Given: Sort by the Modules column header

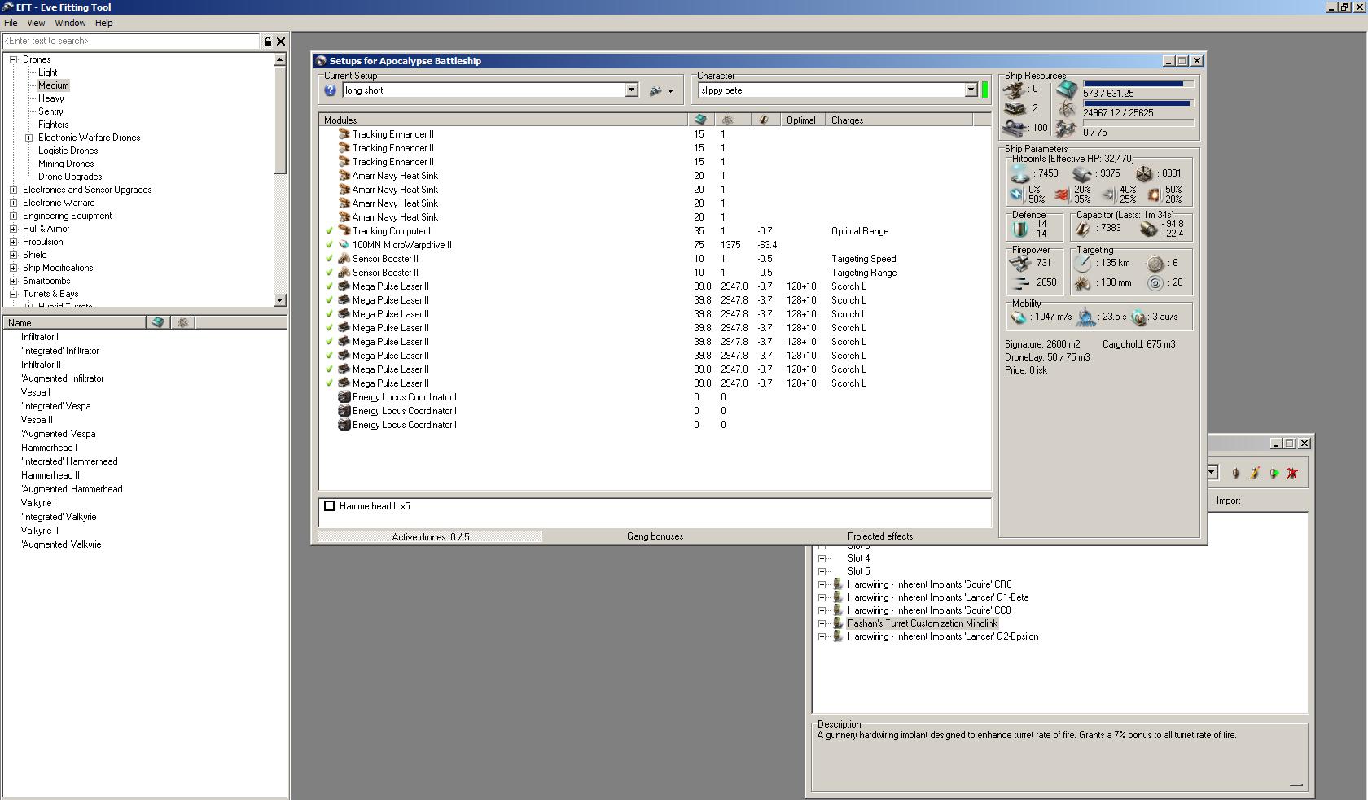Looking at the screenshot, I should 504,120.
